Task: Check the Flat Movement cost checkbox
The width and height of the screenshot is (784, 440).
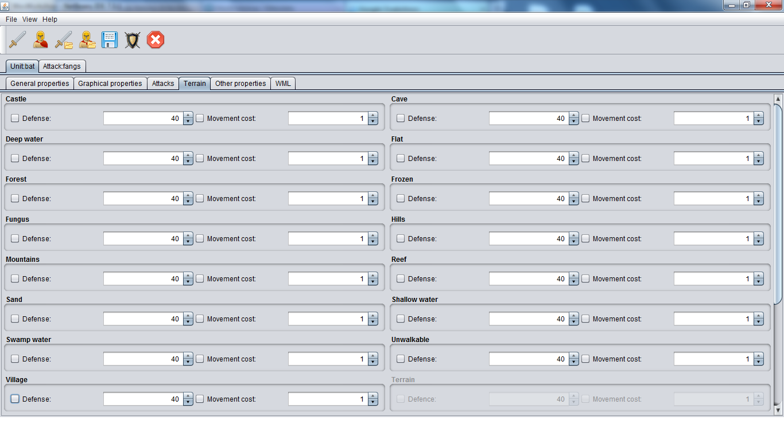Action: click(585, 159)
